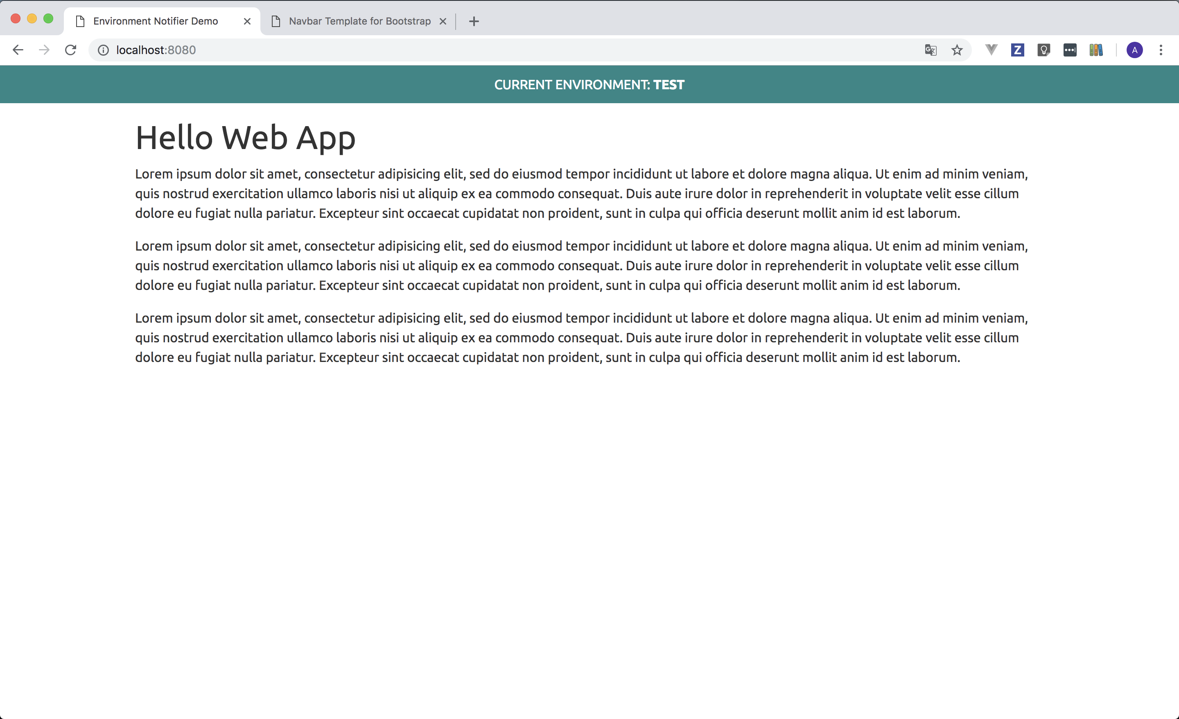The height and width of the screenshot is (719, 1179).
Task: Click the browser back arrow
Action: click(18, 50)
